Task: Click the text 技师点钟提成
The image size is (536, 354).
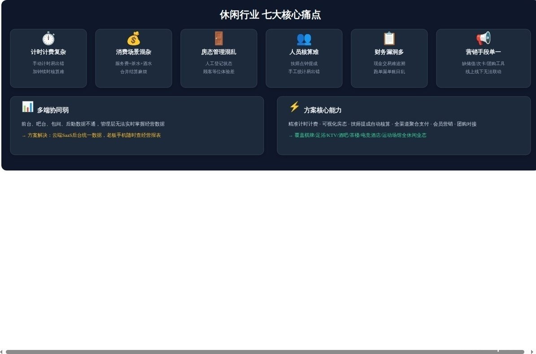Action: point(304,64)
